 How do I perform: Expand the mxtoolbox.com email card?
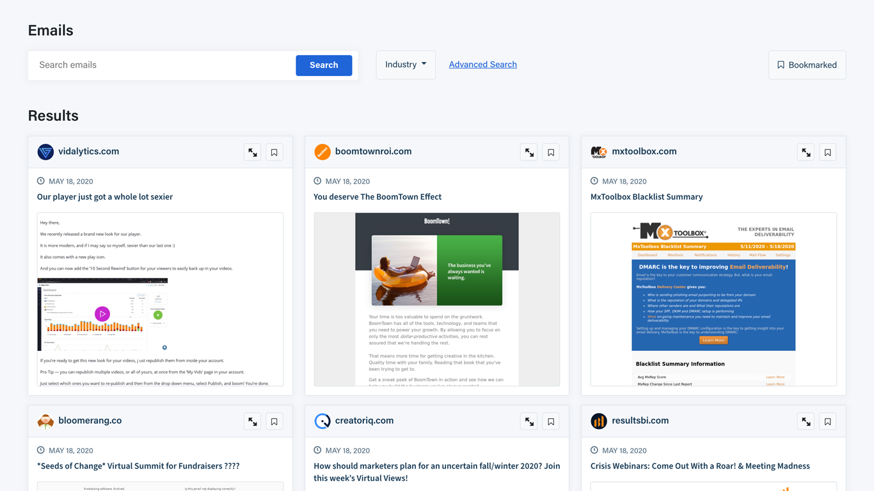[x=806, y=152]
